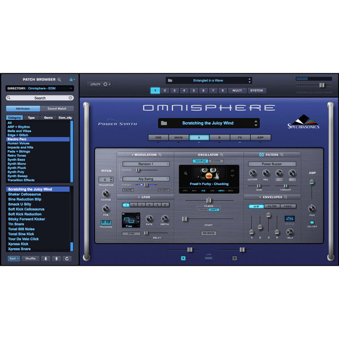This screenshot has height=339, width=339.
Task: Open the Layer B tab
Action: tap(219, 137)
